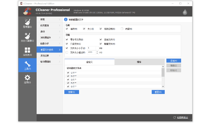This screenshot has width=208, height=123.
Task: Open the 浏览器插件 browser plugins tool
Action: point(49,38)
